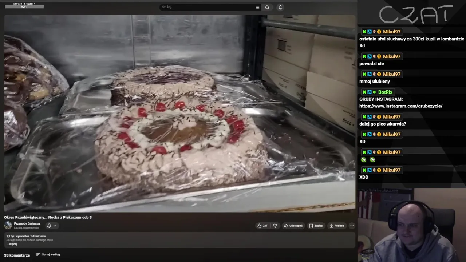Toggle the notification bell for Przygody Bartassa
This screenshot has width=466, height=262.
click(x=49, y=226)
